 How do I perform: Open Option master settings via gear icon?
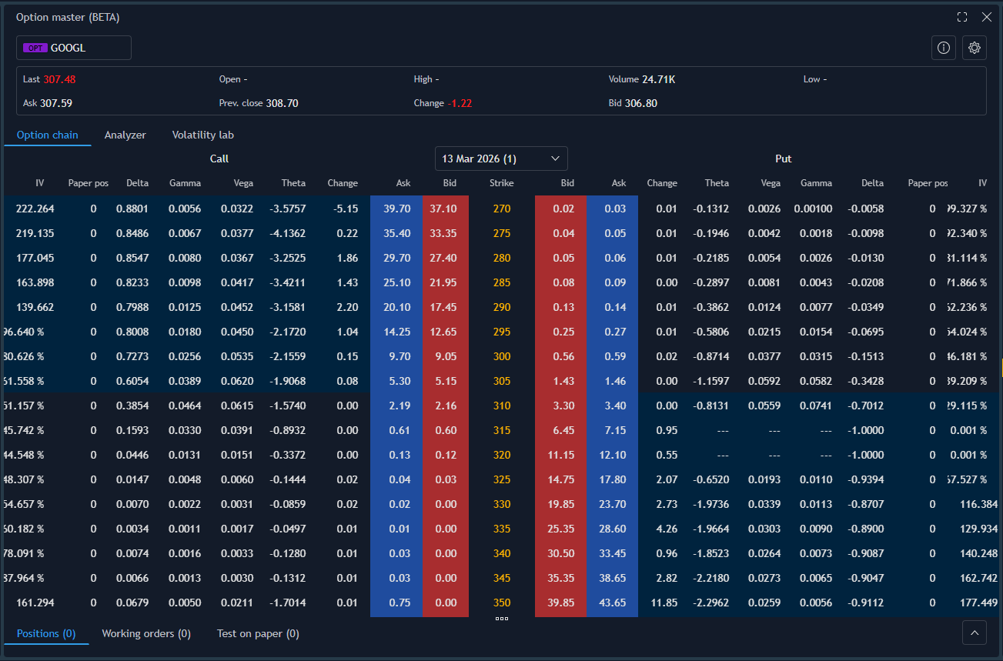[x=975, y=48]
